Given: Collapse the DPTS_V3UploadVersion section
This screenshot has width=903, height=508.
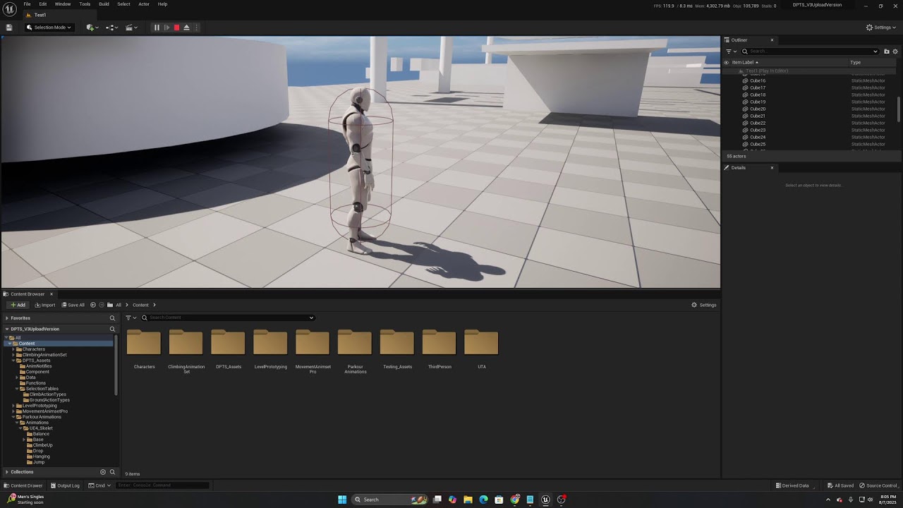Looking at the screenshot, I should pos(7,329).
